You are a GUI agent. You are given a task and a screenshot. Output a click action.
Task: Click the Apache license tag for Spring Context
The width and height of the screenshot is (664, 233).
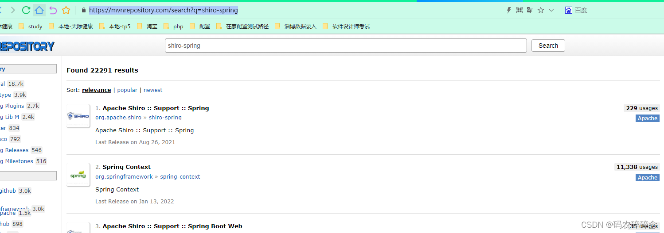tap(648, 177)
